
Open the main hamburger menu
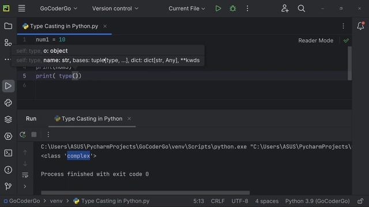(x=22, y=9)
